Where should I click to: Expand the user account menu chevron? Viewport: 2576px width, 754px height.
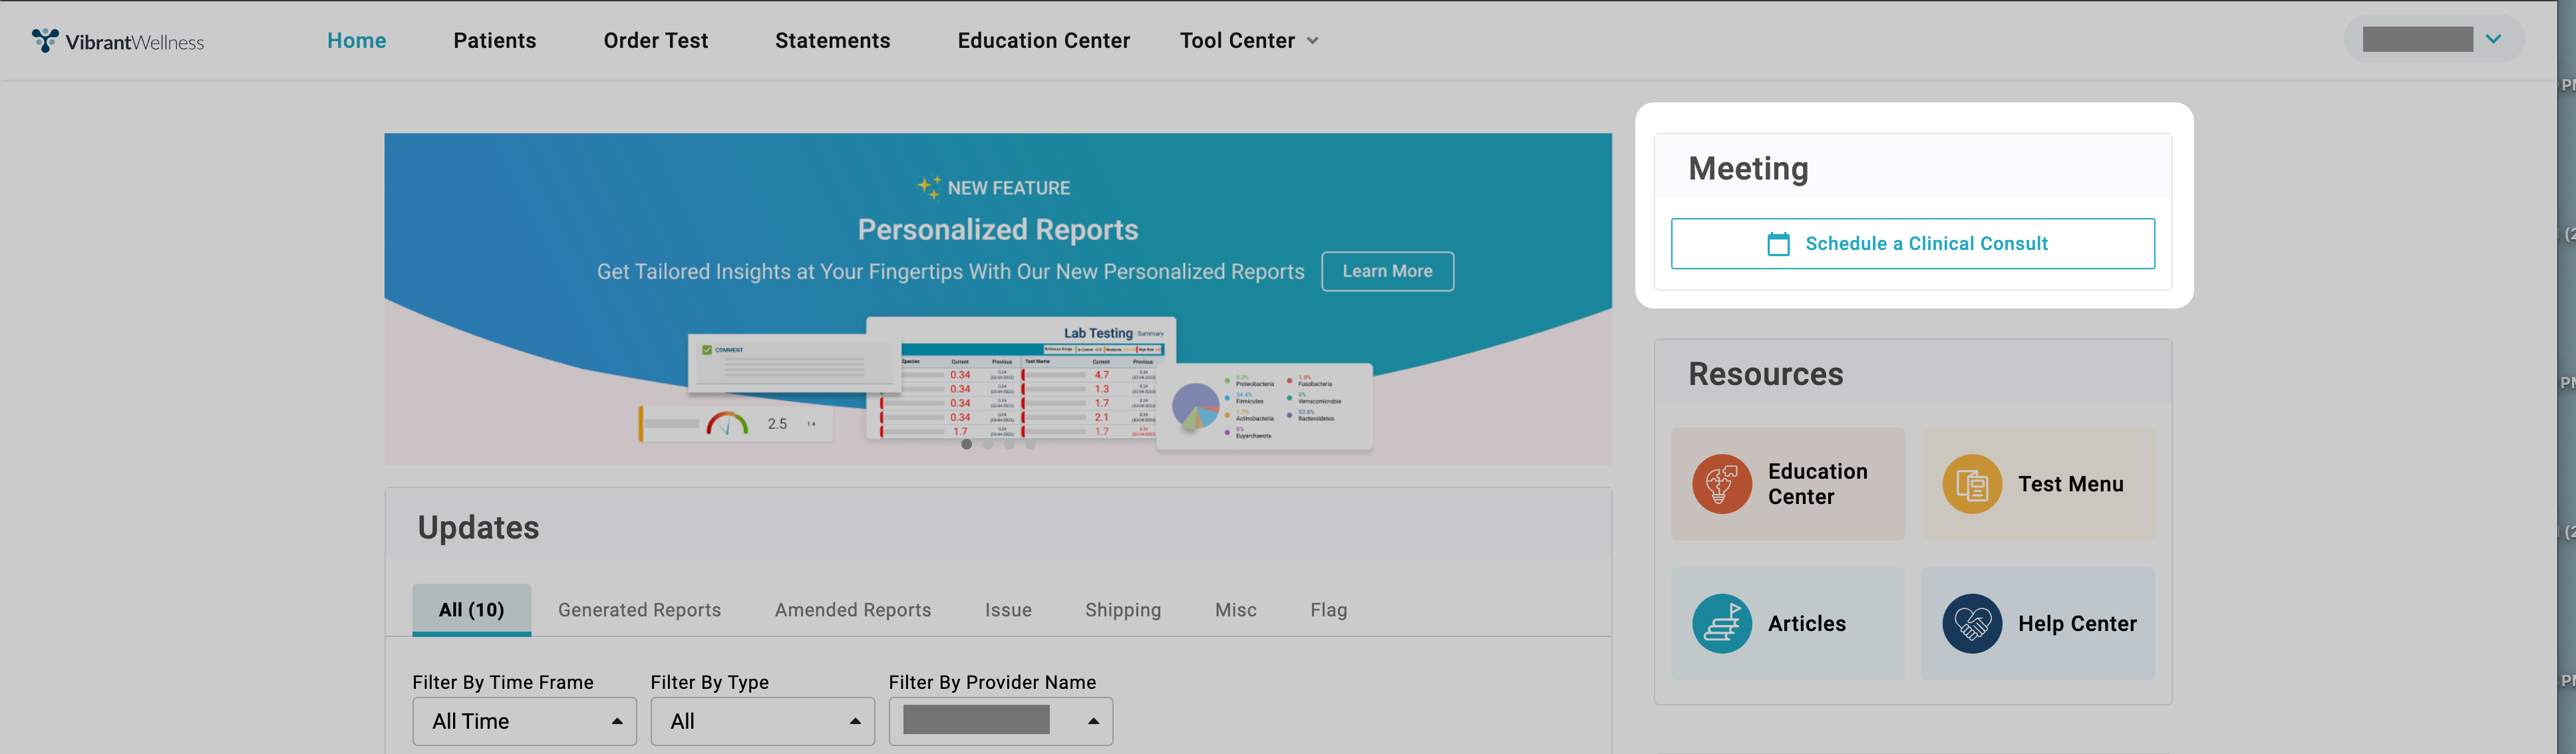pyautogui.click(x=2493, y=40)
